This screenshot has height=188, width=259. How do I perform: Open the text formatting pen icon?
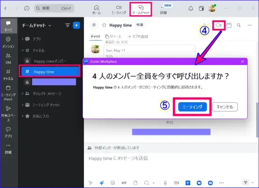coord(90,183)
